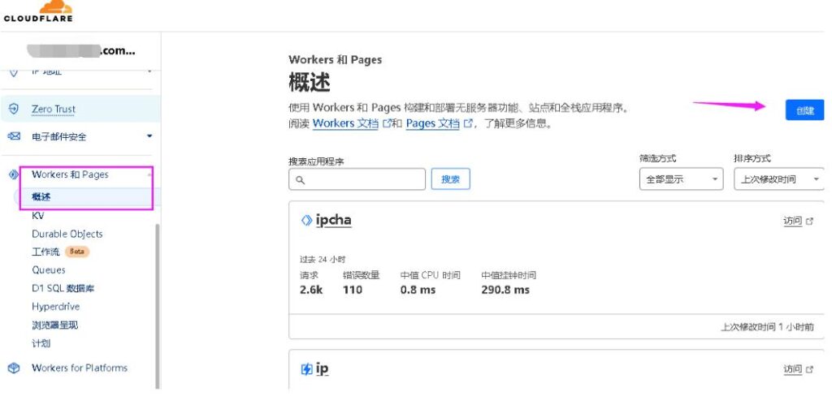
Task: Click the Workers 和 Pages sidebar icon
Action: [13, 174]
